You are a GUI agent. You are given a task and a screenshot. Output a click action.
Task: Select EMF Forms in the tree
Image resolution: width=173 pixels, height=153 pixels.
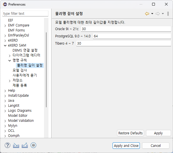click(x=16, y=30)
